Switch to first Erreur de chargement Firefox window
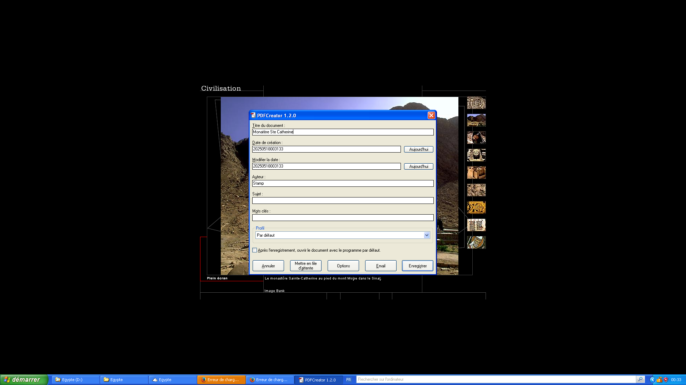Viewport: 686px width, 385px height. (x=221, y=380)
